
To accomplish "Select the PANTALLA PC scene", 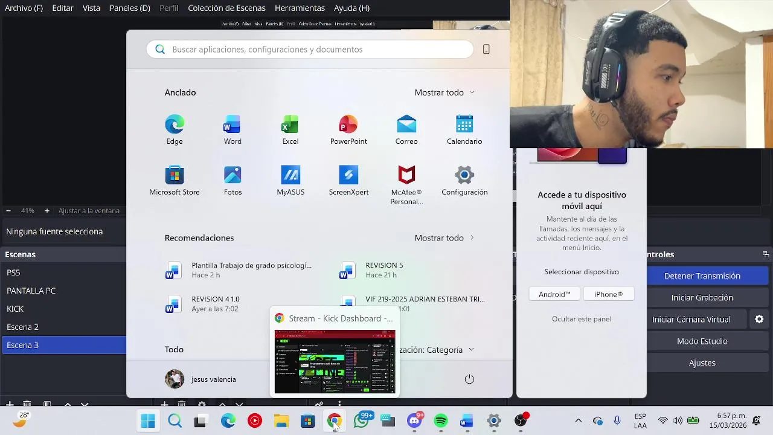I will pyautogui.click(x=63, y=291).
